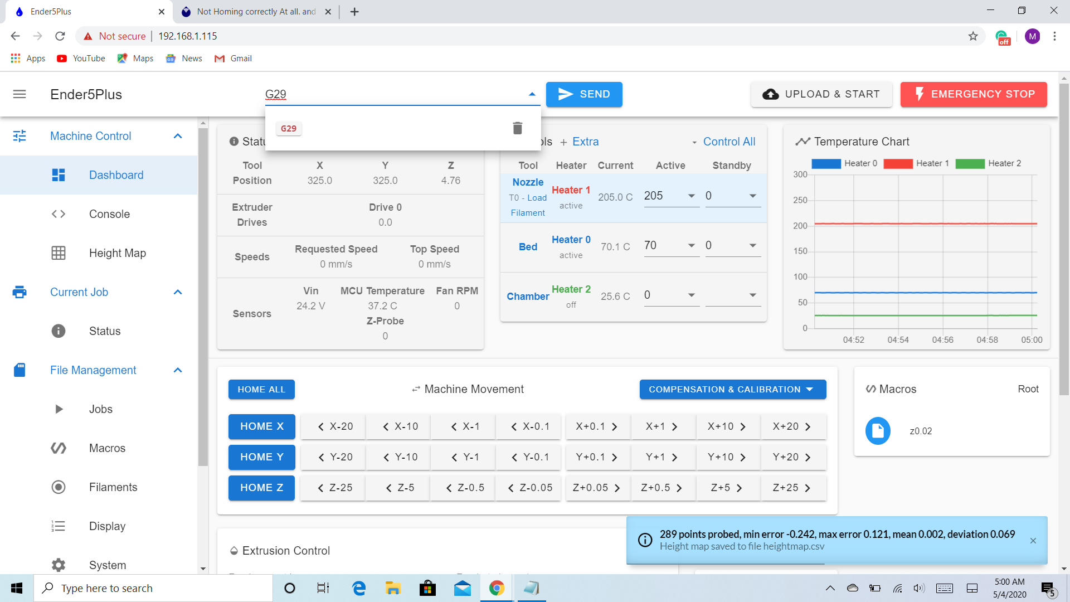Screen dimensions: 1070x602
Task: Trigger the Emergency Stop button
Action: [974, 94]
